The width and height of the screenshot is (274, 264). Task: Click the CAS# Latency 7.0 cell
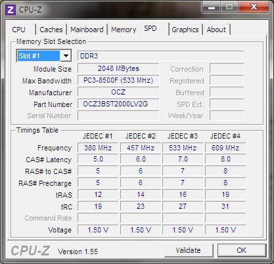click(x=183, y=159)
